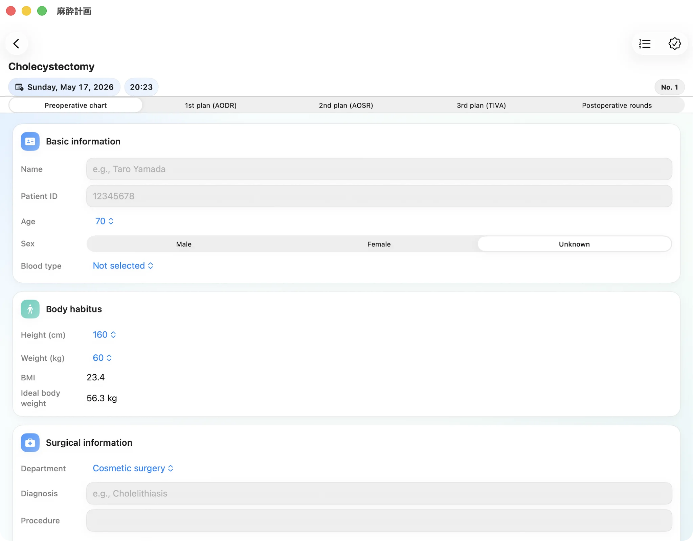Click the Cholecystectomy title

point(51,67)
